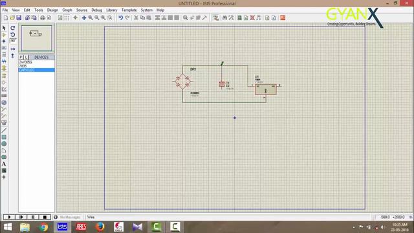This screenshot has width=414, height=233.
Task: Cut the selection to the clipboard
Action: pos(136,17)
